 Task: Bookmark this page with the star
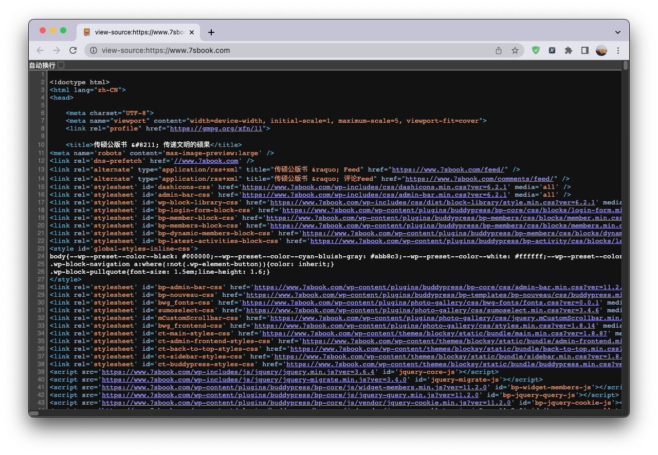coord(515,50)
